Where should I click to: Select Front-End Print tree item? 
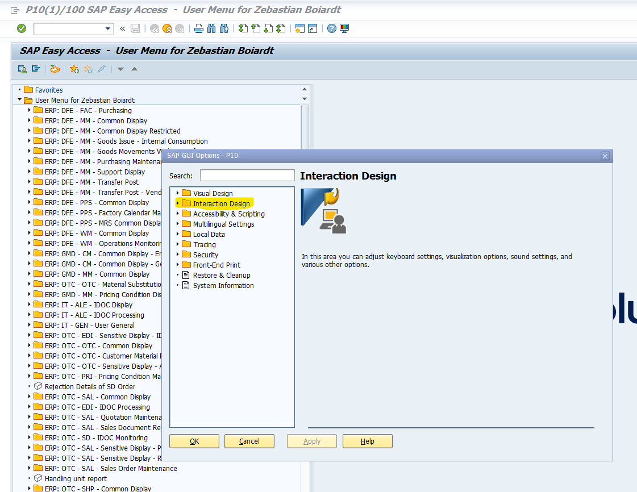pos(217,265)
